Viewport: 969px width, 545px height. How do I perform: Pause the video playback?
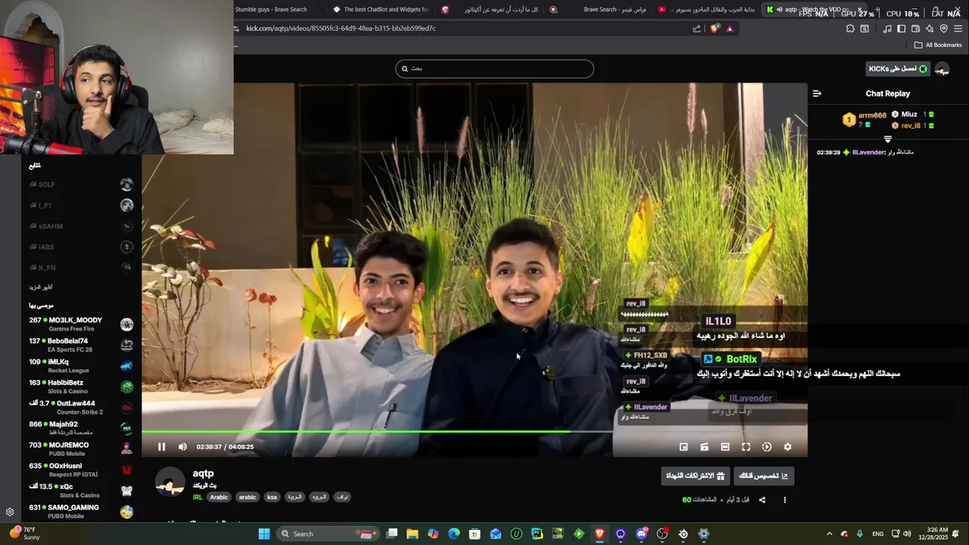(x=161, y=447)
